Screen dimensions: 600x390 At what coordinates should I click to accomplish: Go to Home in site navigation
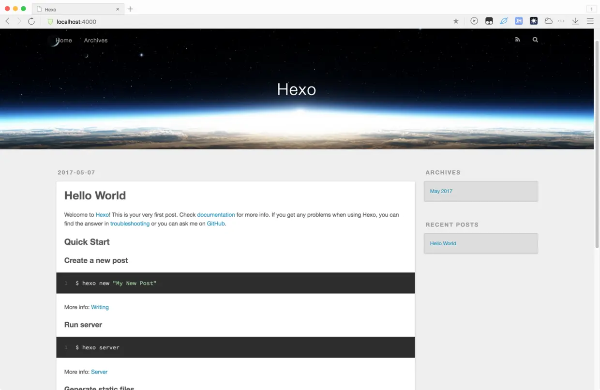click(x=64, y=40)
